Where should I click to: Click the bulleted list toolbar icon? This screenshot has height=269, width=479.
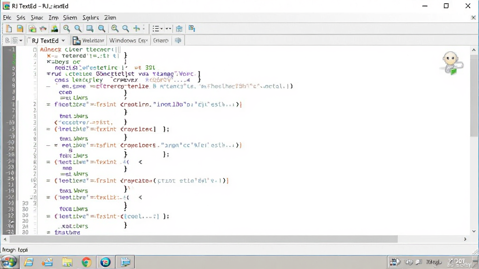[x=156, y=28]
